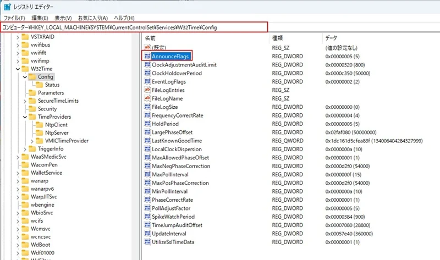
Task: Collapse the Config key node
Action: 25,77
